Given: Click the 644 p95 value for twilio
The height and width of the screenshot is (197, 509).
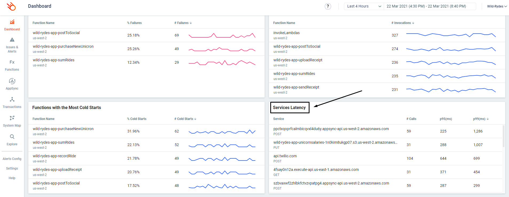Looking at the screenshot, I should 443,158.
